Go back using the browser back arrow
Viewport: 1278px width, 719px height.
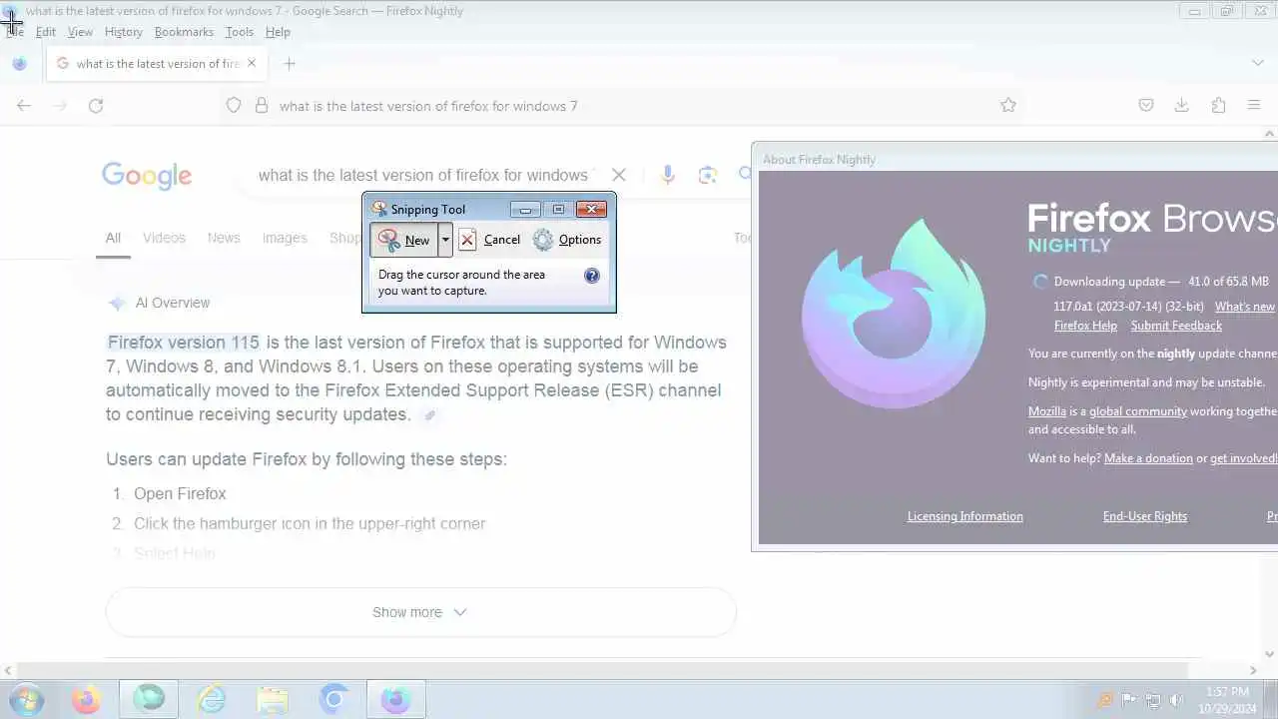[x=24, y=105]
